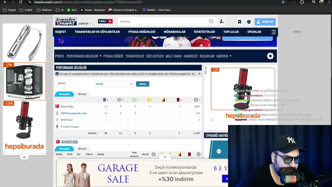
Task: Click the Göster button
Action: (x=143, y=84)
